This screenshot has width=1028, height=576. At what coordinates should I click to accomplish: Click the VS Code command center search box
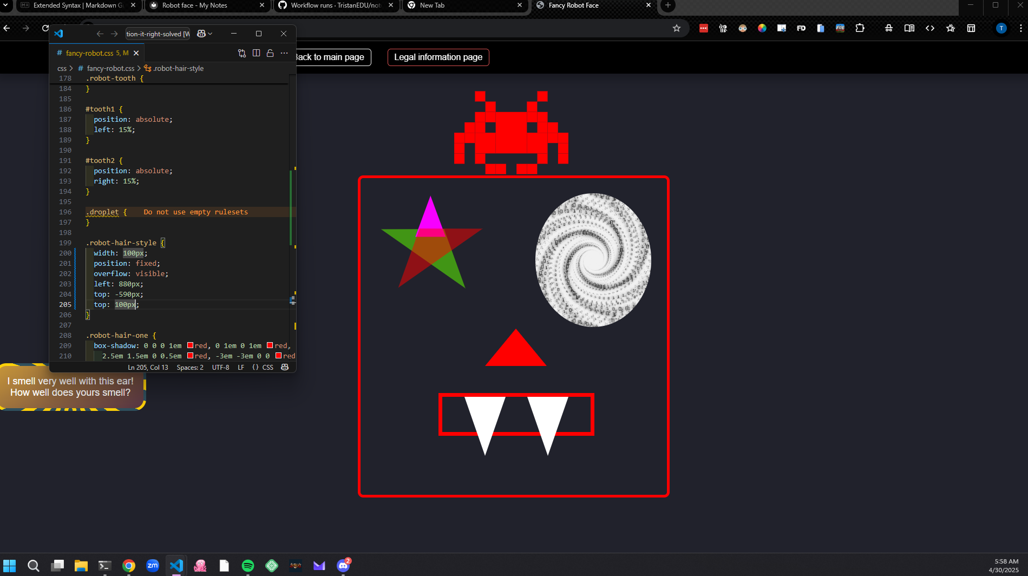tap(158, 34)
